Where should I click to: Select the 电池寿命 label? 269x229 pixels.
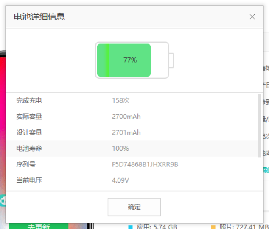[29, 149]
